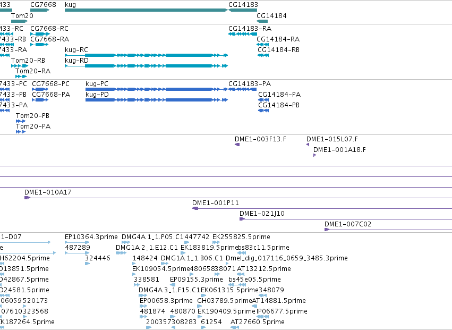Viewport: 452px width, 330px height.
Task: Open the CG7668-RC transcript label
Action: click(x=49, y=29)
